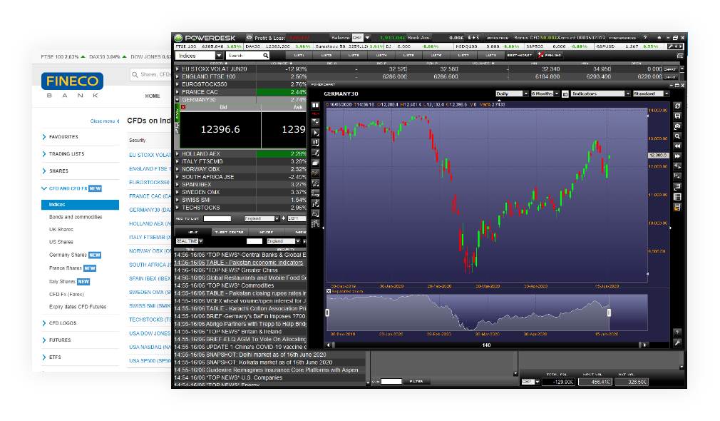Open ticker bar settings wrench icon
This screenshot has width=720, height=421.
pos(671,46)
